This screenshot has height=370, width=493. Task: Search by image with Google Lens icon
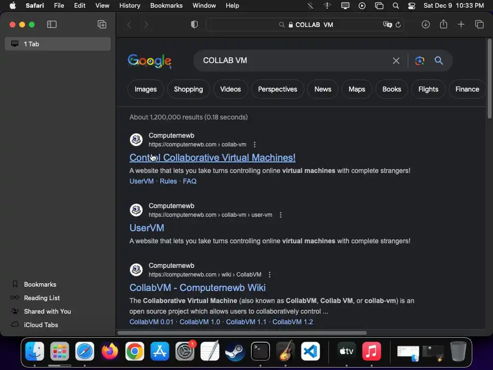[x=420, y=61]
